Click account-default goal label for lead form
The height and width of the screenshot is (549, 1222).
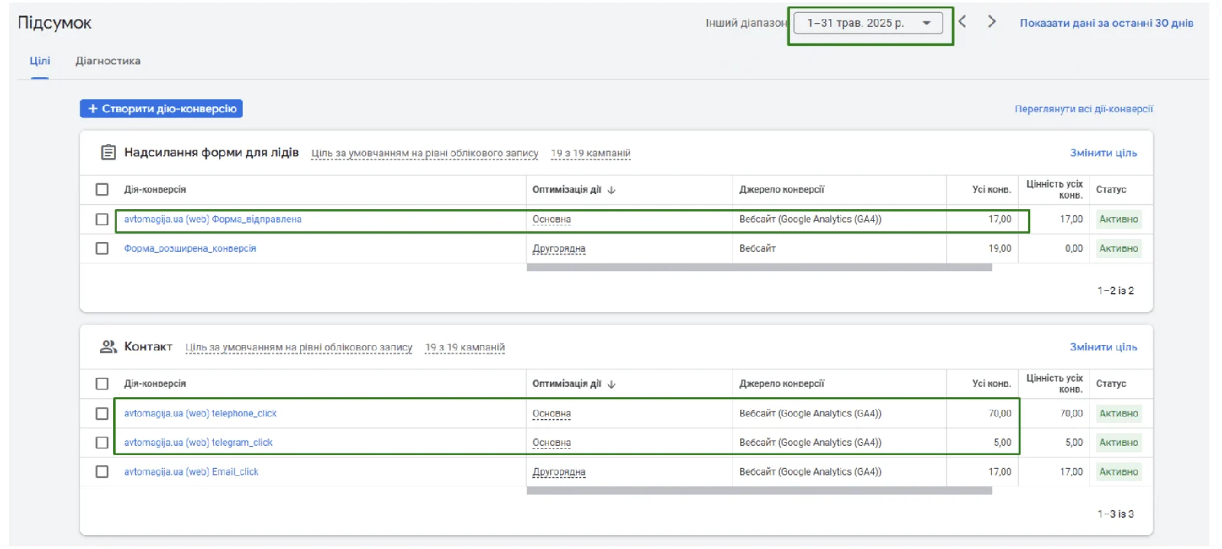click(x=425, y=153)
